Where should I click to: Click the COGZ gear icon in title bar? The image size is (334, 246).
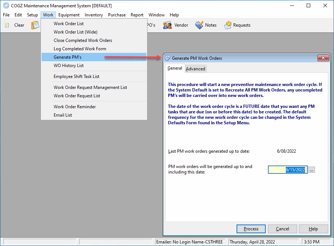[x=6, y=5]
